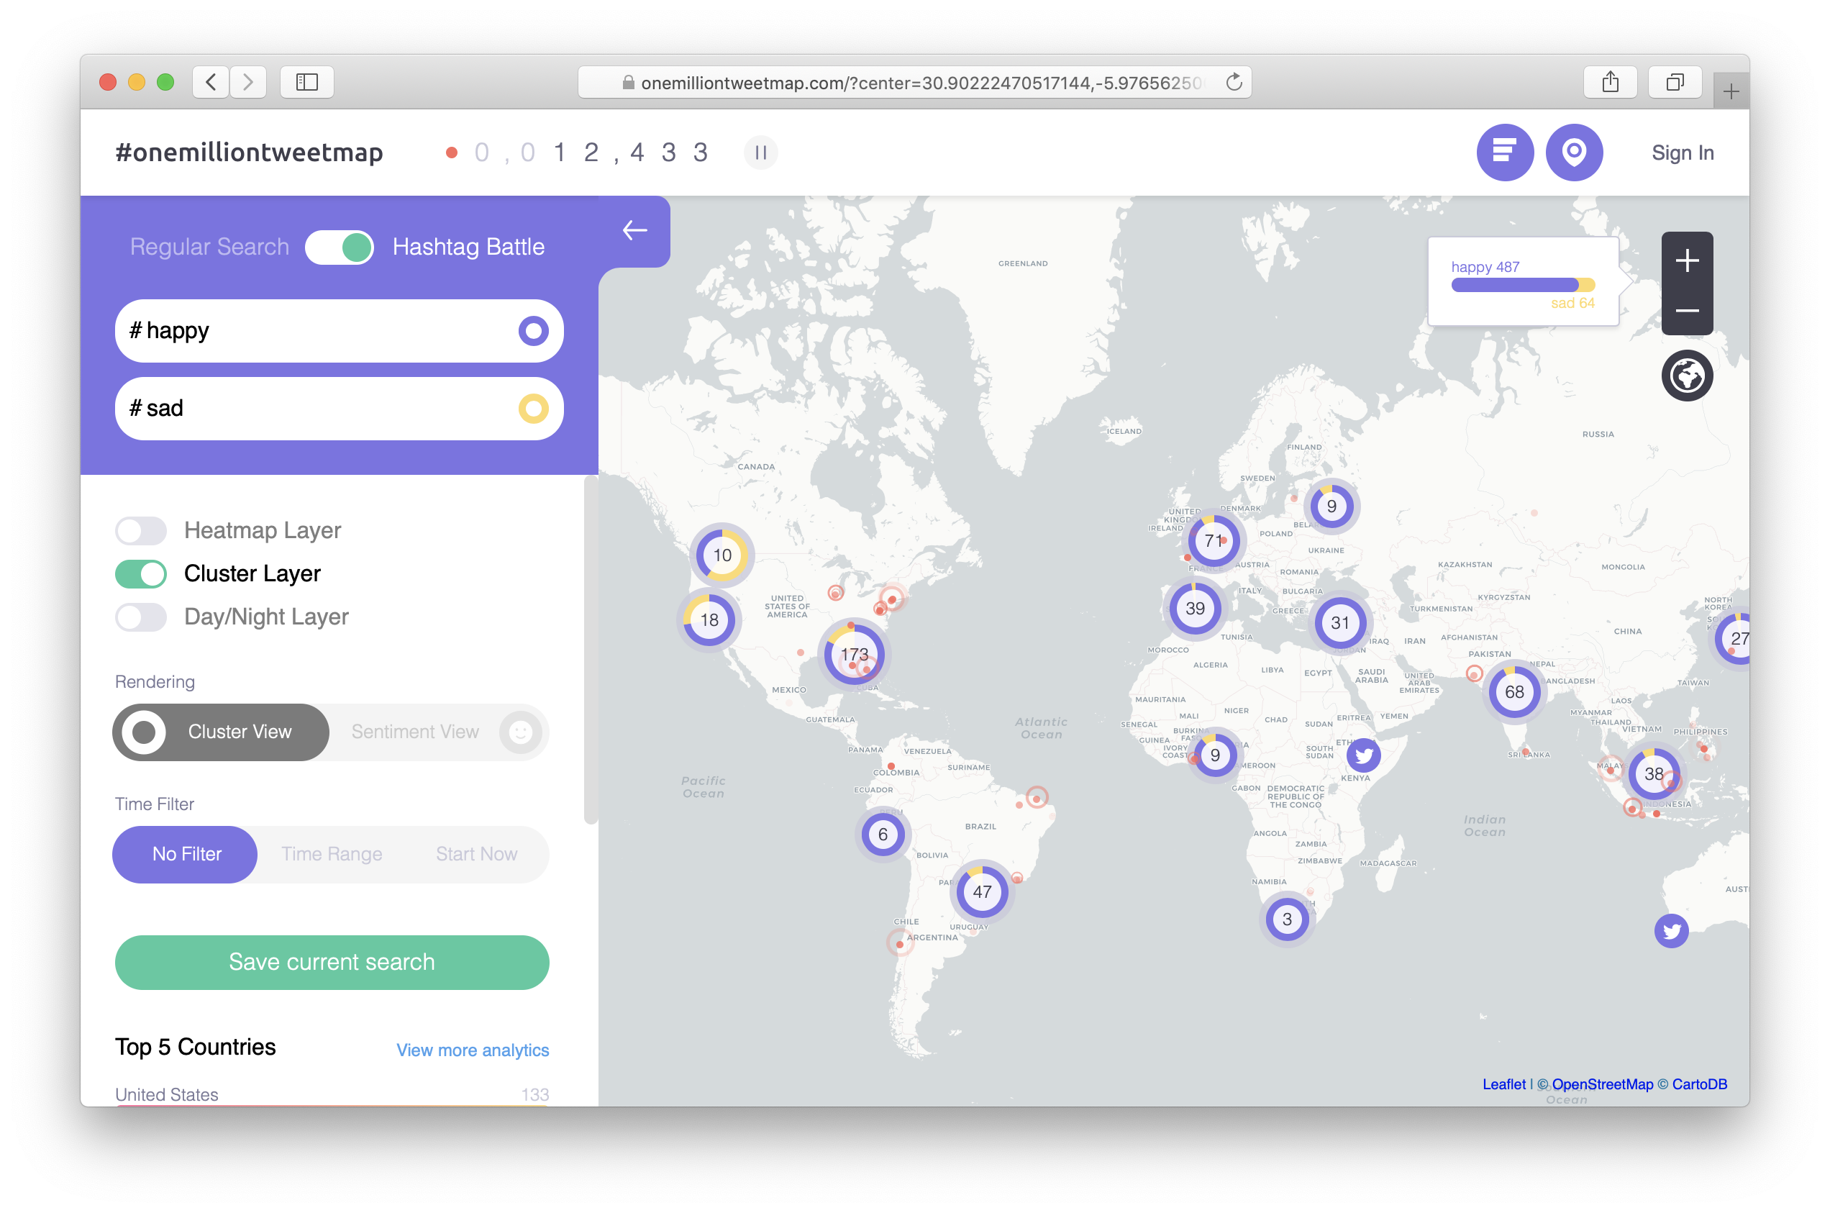Select the #sad hashtag color target

click(533, 409)
